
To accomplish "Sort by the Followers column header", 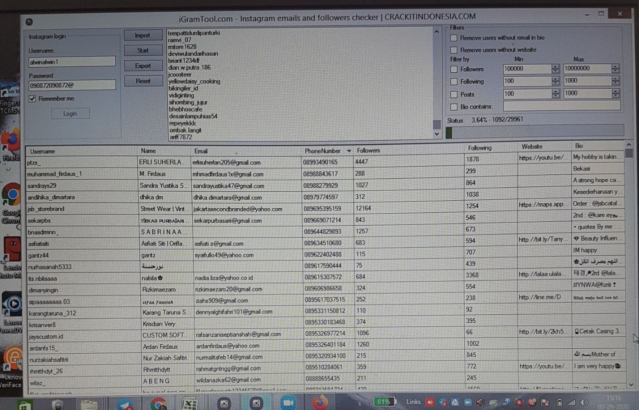I will click(409, 150).
